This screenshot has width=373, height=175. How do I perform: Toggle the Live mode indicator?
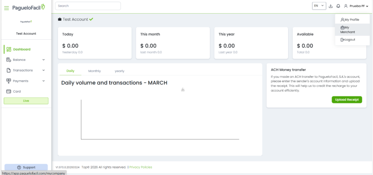tap(26, 101)
